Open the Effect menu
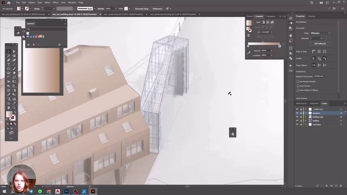Image resolution: width=347 pixels, height=195 pixels. click(x=55, y=3)
